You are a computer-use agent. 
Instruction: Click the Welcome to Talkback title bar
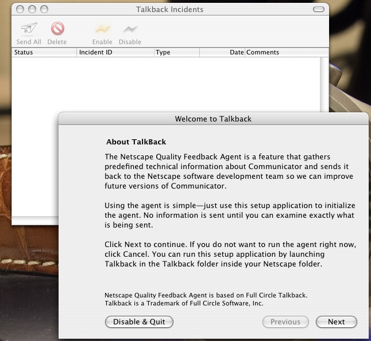[x=213, y=119]
